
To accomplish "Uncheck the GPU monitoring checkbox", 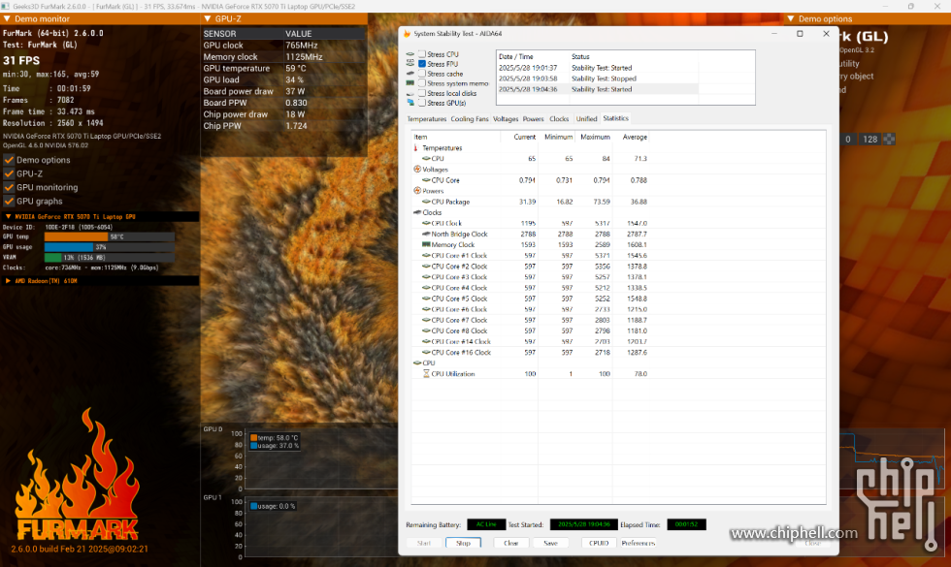I will pos(9,188).
